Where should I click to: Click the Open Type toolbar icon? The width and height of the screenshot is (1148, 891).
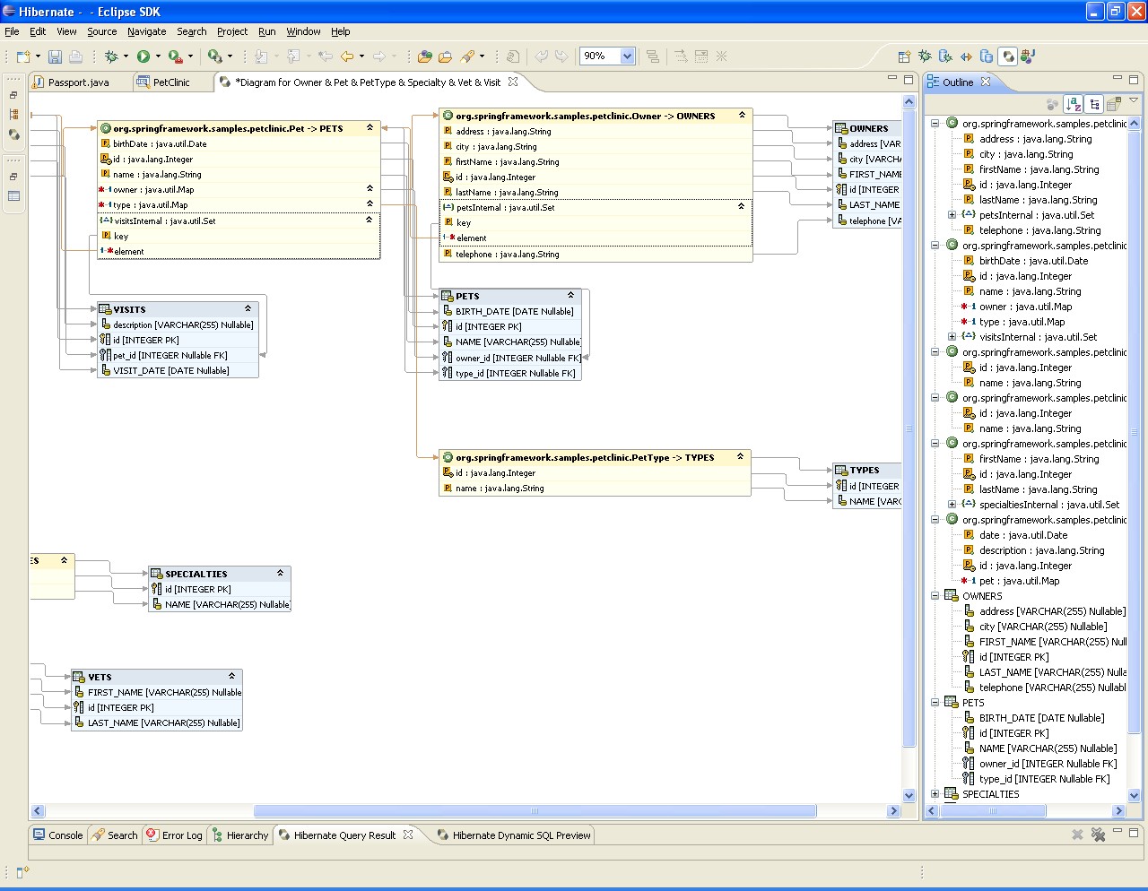click(425, 56)
